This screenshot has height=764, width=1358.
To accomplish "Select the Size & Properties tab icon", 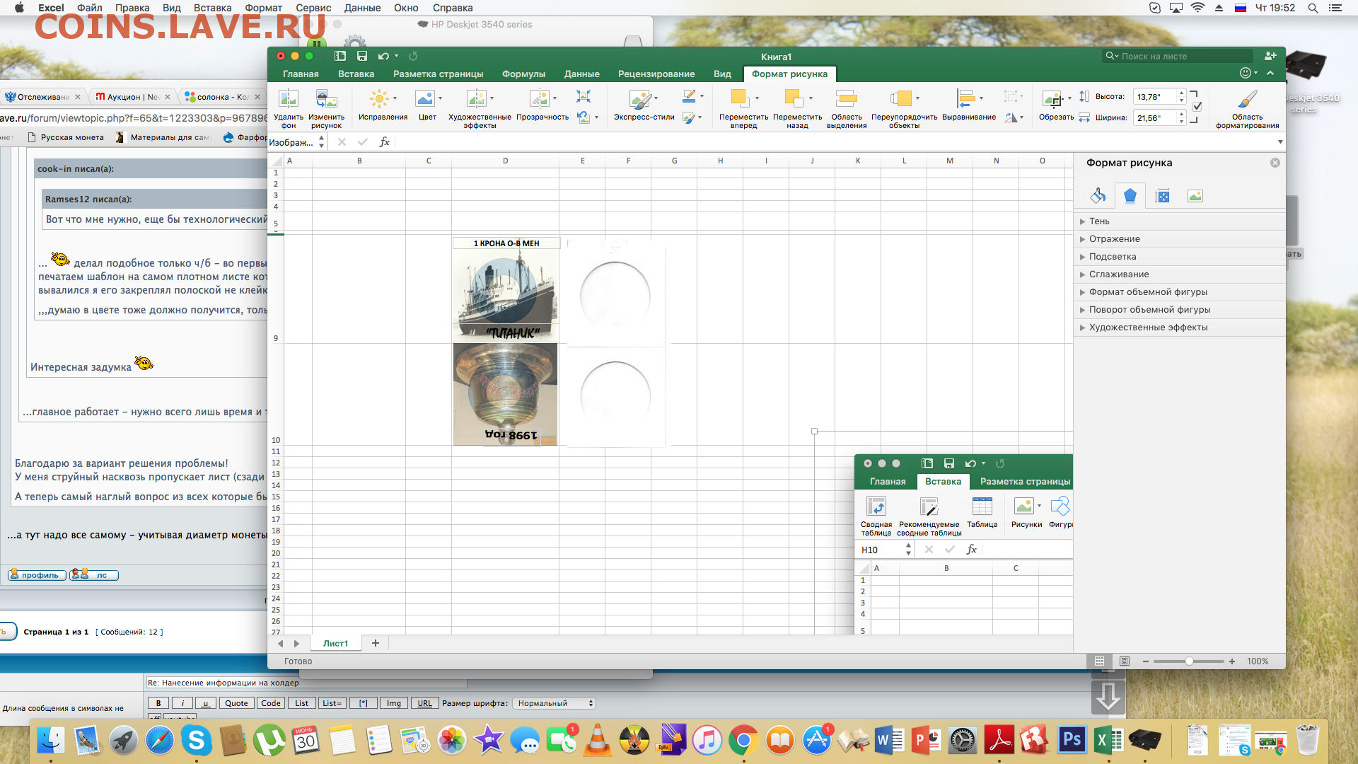I will coord(1163,196).
